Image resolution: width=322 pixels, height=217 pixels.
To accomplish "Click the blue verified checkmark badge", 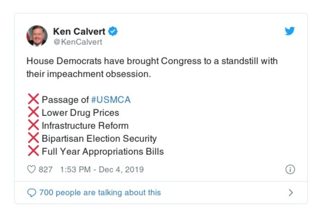I will click(x=114, y=31).
